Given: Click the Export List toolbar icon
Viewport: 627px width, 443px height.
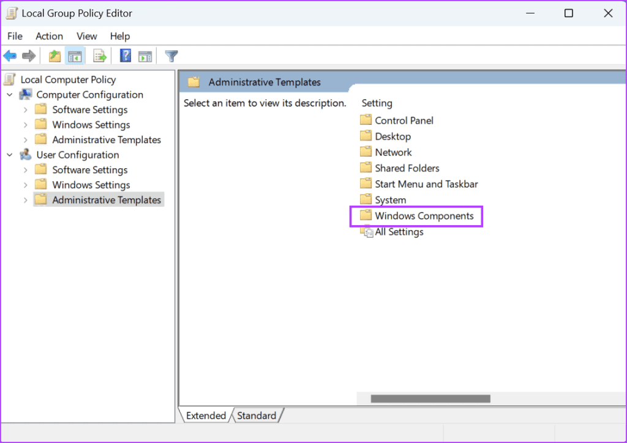Looking at the screenshot, I should [100, 56].
